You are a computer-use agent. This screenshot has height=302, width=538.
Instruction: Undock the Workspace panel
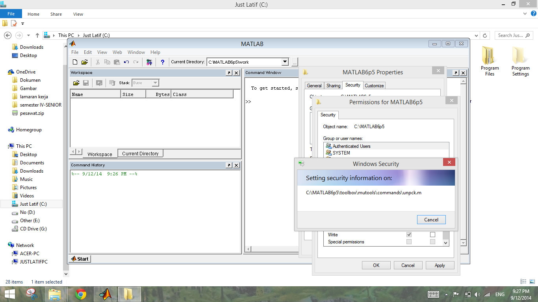coord(229,73)
